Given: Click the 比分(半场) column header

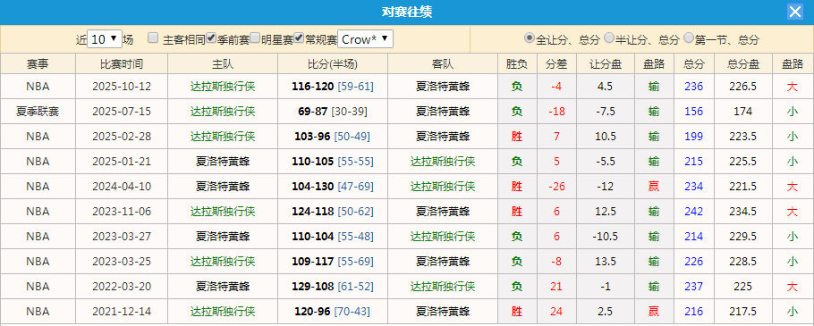Looking at the screenshot, I should [332, 64].
